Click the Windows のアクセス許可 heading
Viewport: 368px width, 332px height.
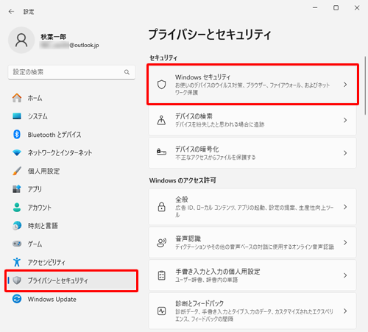pos(183,180)
